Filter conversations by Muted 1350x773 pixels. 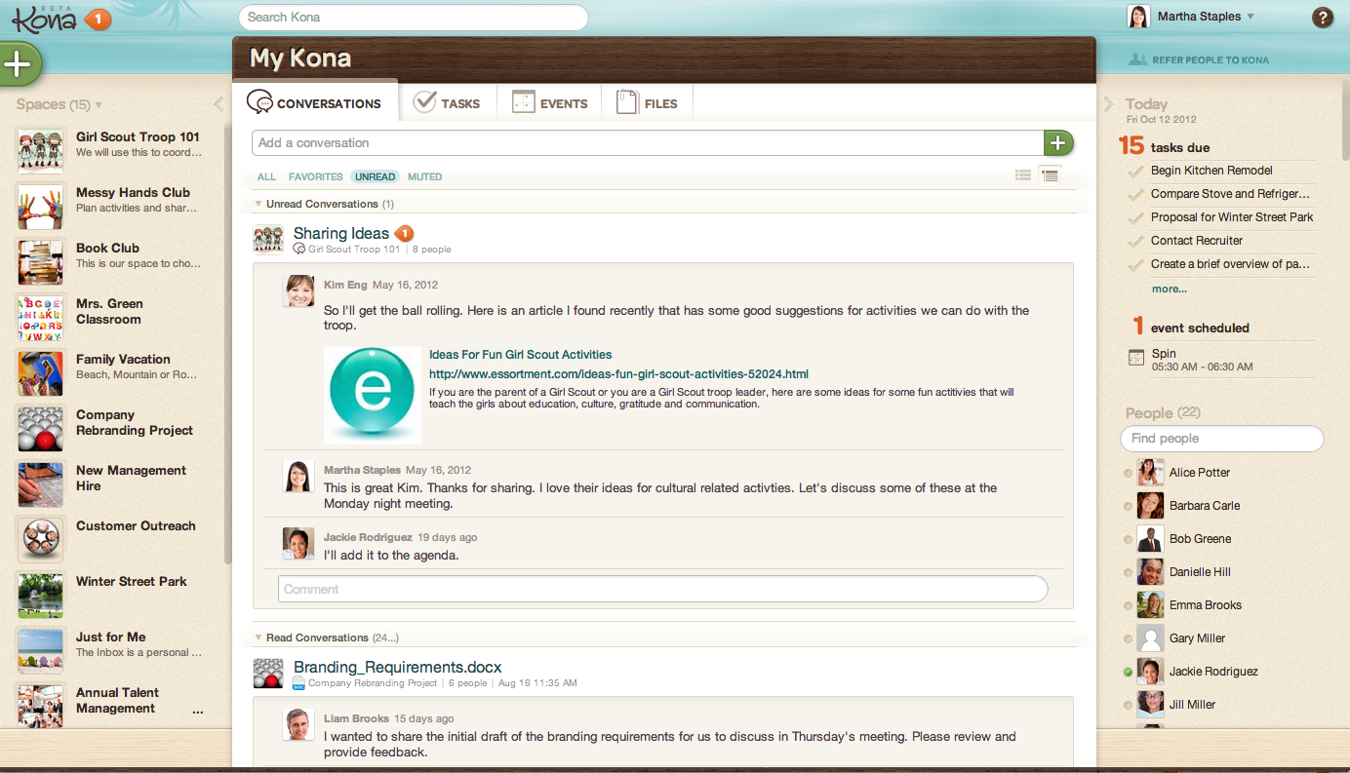click(424, 176)
